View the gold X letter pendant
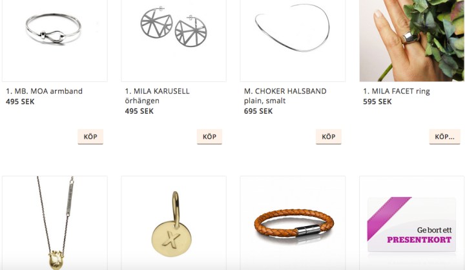The width and height of the screenshot is (465, 270). click(174, 223)
